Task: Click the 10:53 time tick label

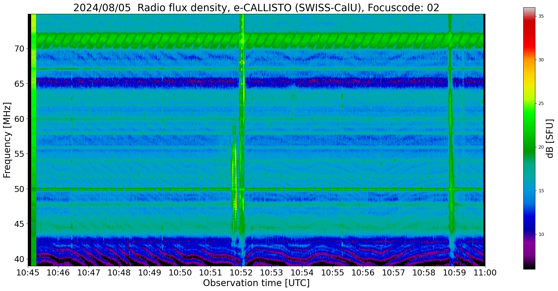Action: [x=271, y=272]
